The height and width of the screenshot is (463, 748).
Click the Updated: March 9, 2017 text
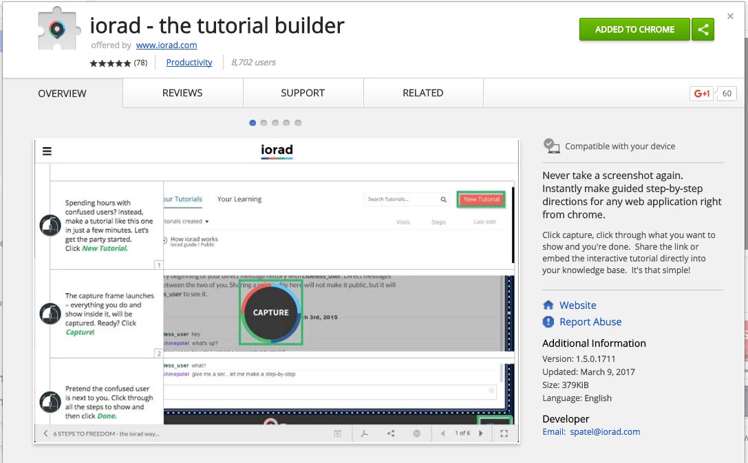pyautogui.click(x=588, y=372)
